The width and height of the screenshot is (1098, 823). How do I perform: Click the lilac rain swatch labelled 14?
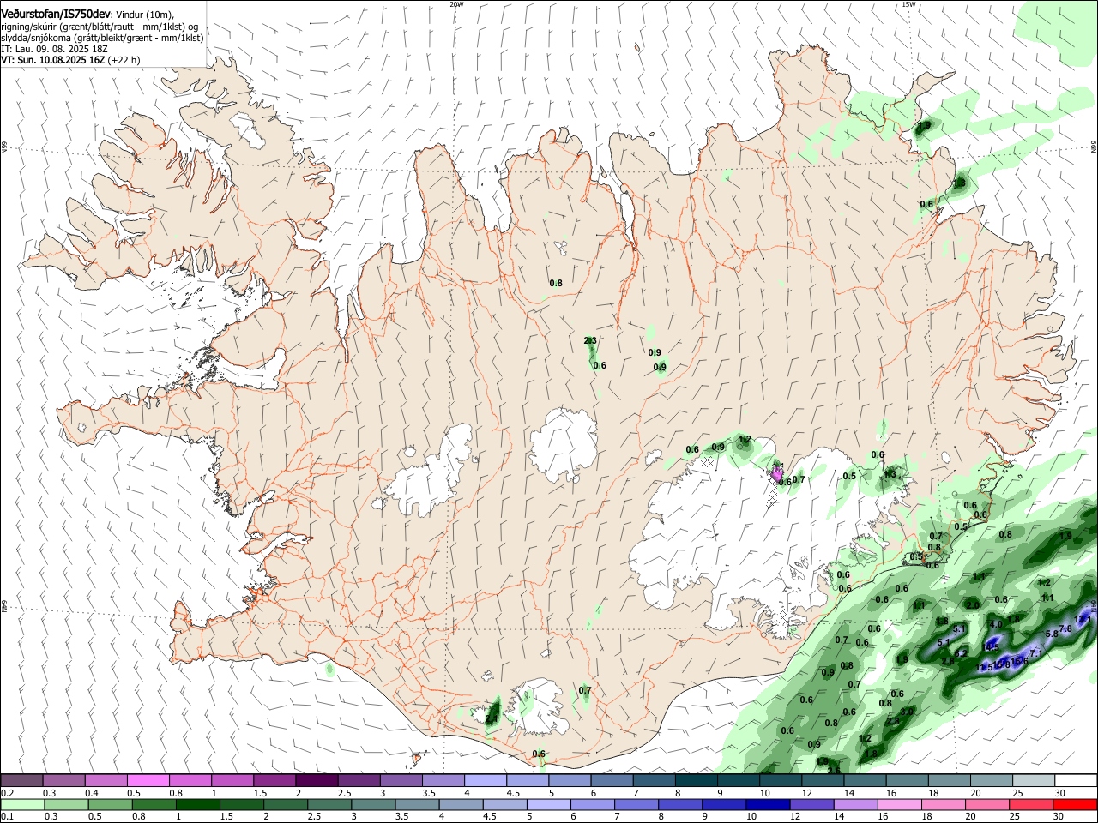pyautogui.click(x=855, y=805)
